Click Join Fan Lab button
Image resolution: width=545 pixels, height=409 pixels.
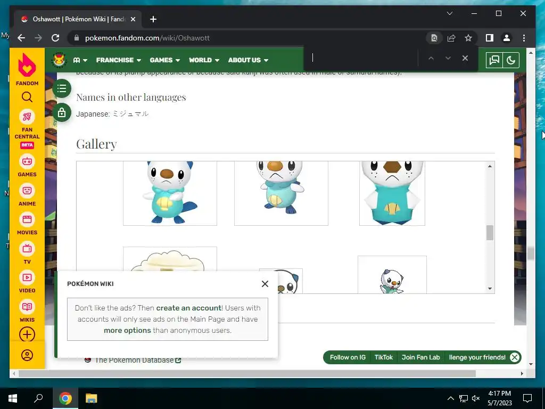coord(420,357)
